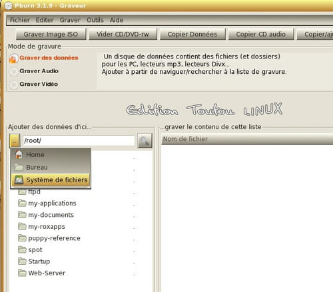Click the my-roxapps folder icon
This screenshot has width=333, height=292.
pyautogui.click(x=22, y=226)
